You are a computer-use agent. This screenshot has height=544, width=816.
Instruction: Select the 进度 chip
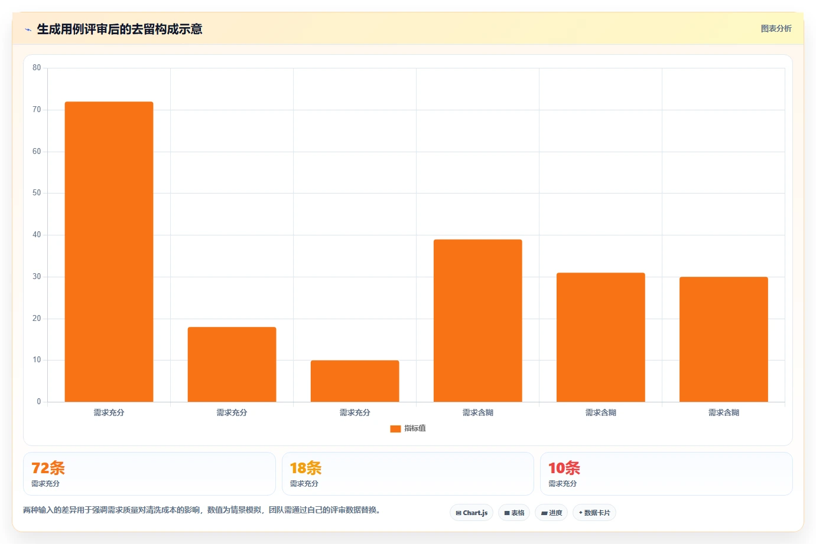click(x=551, y=513)
